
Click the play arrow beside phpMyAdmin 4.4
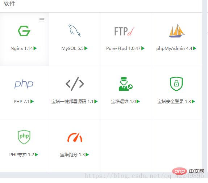[195, 48]
